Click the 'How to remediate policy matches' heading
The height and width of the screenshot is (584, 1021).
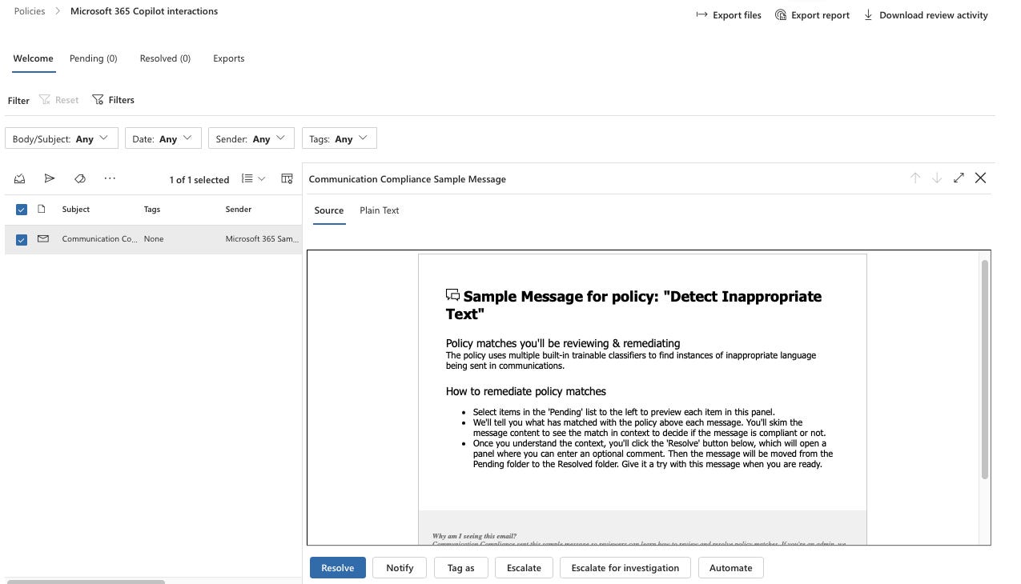coord(526,391)
